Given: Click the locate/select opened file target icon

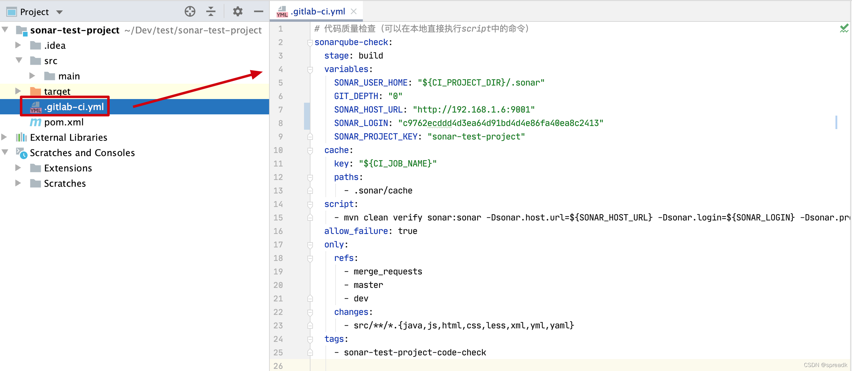Looking at the screenshot, I should [190, 12].
